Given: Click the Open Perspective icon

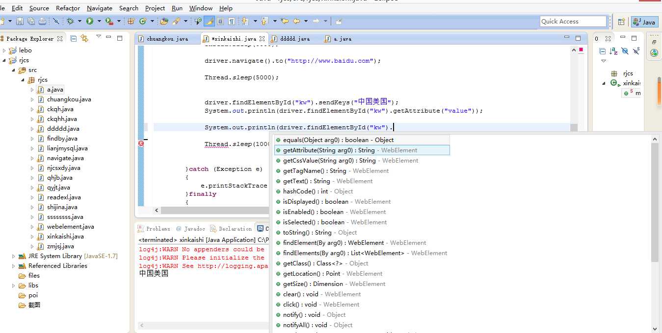Looking at the screenshot, I should click(x=621, y=22).
